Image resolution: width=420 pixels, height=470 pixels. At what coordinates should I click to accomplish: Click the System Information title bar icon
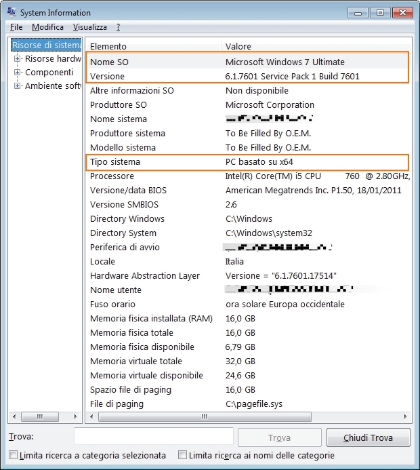[x=12, y=12]
